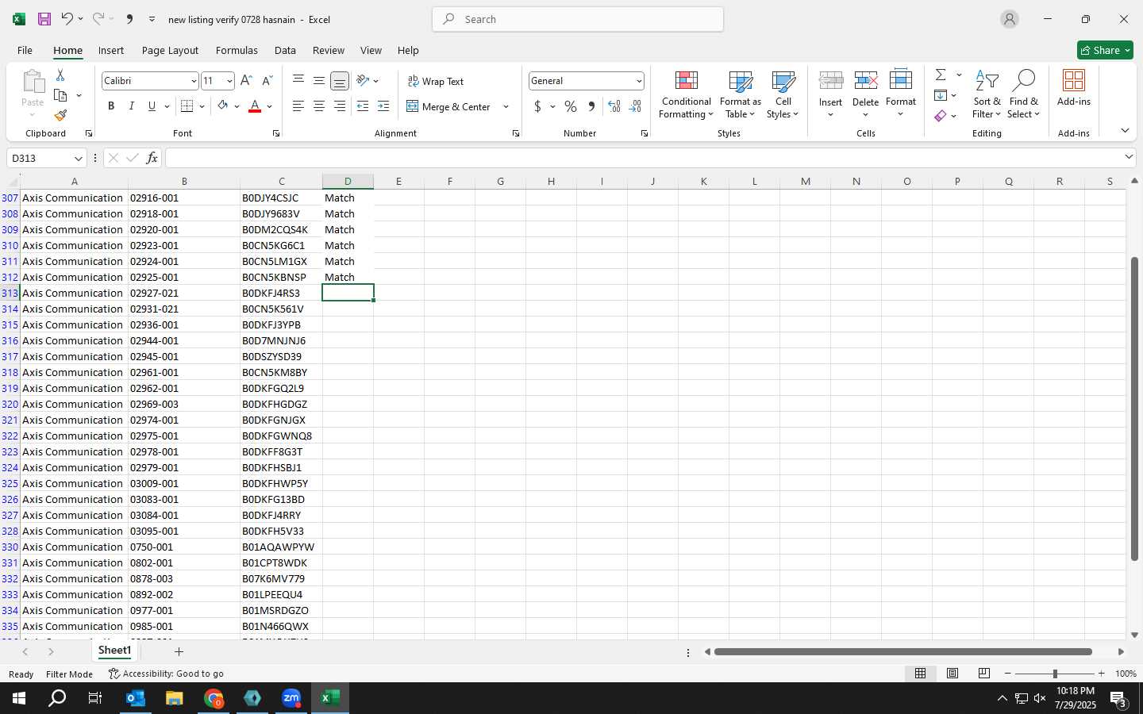Expand Merge & Center options arrow
Image resolution: width=1143 pixels, height=714 pixels.
(506, 106)
